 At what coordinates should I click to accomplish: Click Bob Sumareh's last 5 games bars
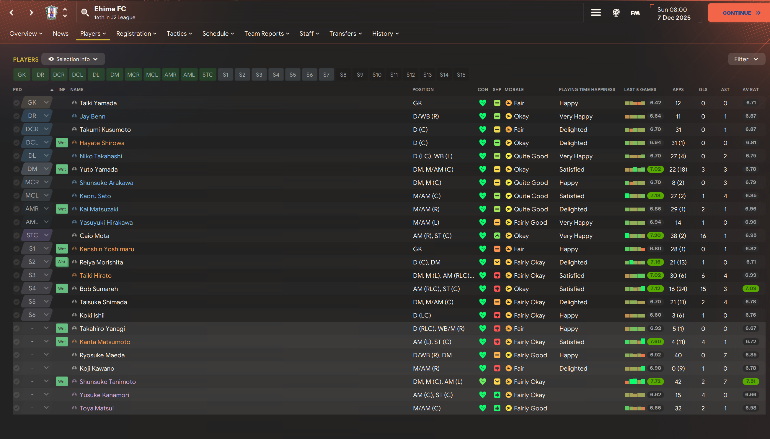tap(635, 289)
